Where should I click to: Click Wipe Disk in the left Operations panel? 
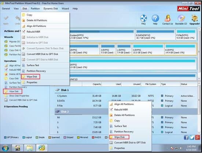pos(12,92)
